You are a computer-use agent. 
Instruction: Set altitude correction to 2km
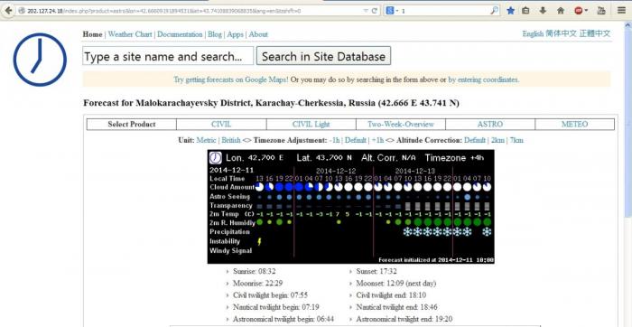point(497,140)
